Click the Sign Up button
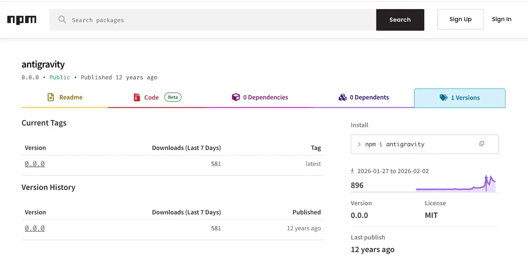 pos(460,19)
